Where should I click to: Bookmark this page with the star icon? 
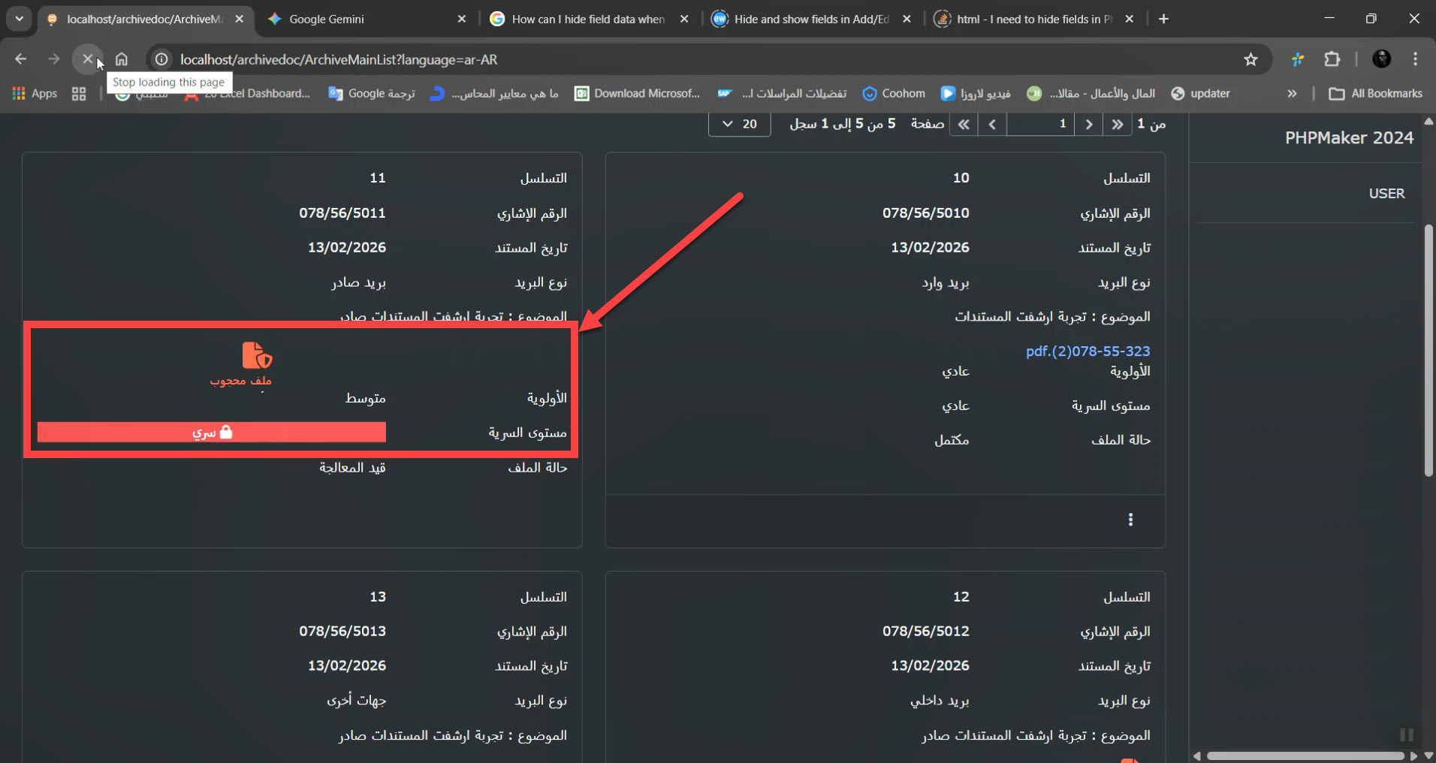click(x=1250, y=59)
